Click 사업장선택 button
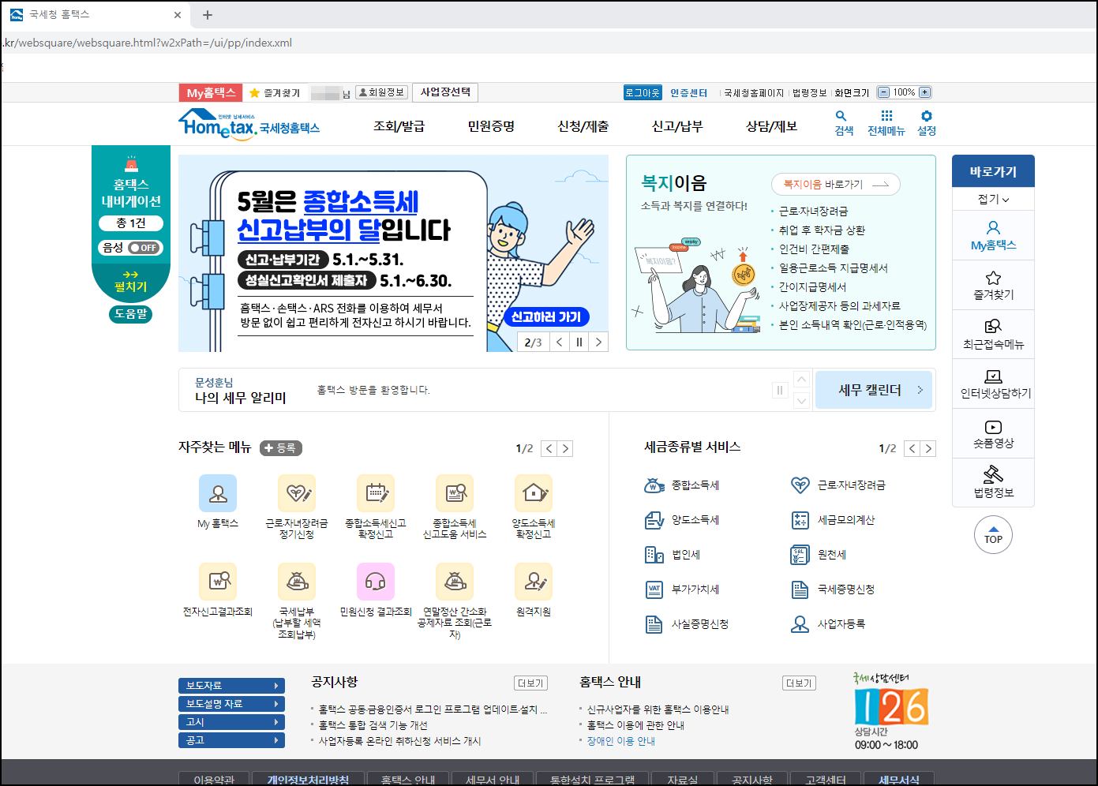1098x786 pixels. point(445,92)
